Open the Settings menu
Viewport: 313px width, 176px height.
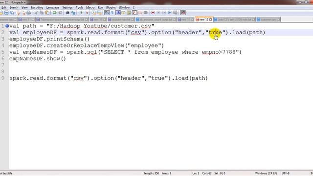pos(67,8)
